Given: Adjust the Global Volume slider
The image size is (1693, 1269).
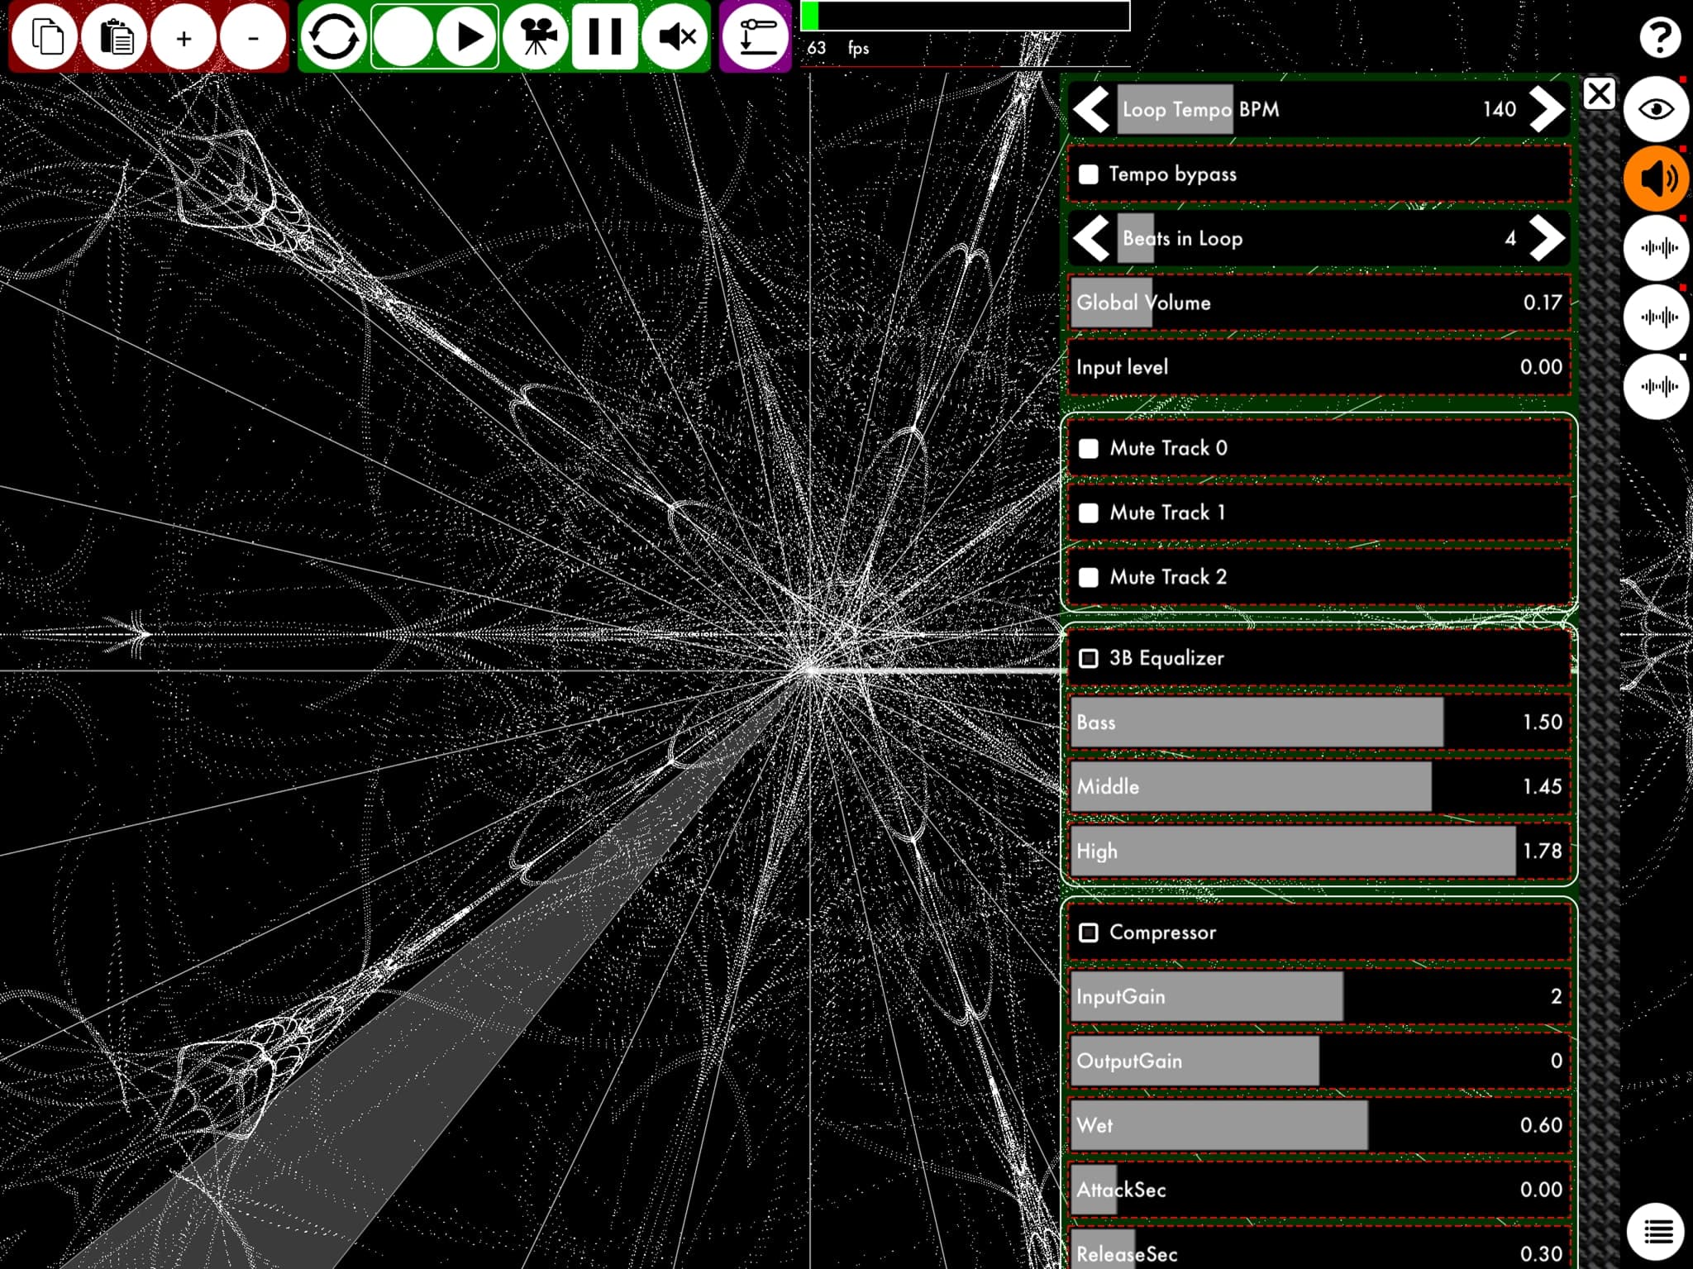Looking at the screenshot, I should click(x=1319, y=303).
